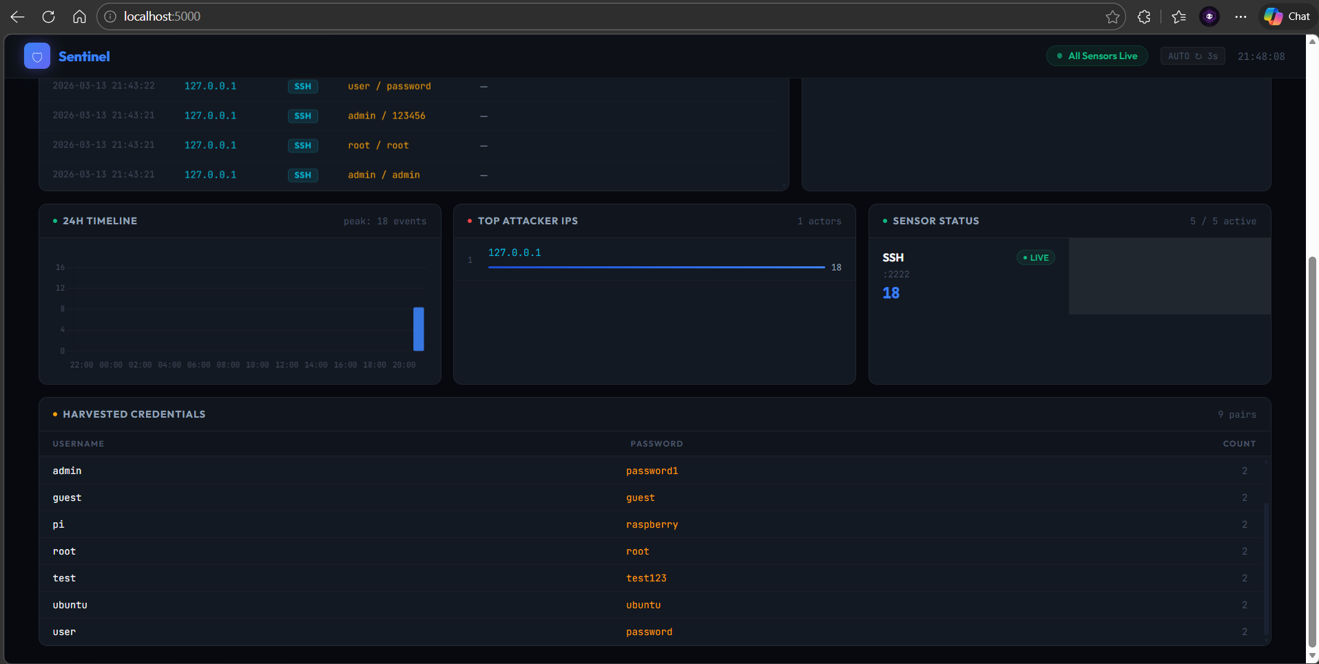
Task: Go back using the browser back arrow
Action: pos(18,17)
